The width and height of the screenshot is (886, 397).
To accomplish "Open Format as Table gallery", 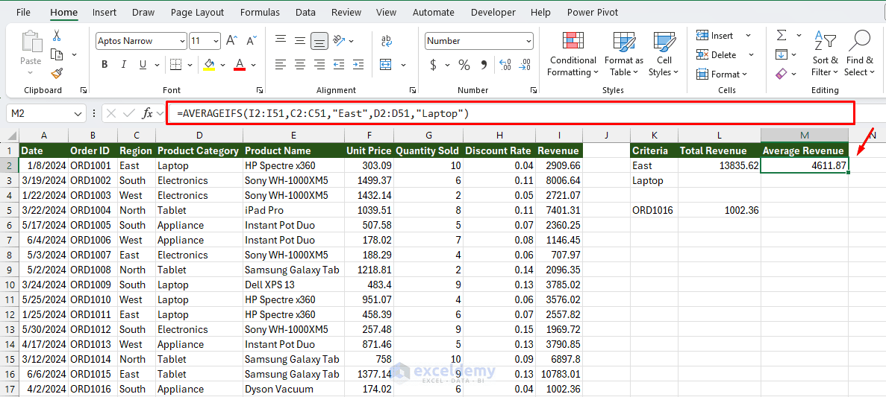I will pos(624,54).
